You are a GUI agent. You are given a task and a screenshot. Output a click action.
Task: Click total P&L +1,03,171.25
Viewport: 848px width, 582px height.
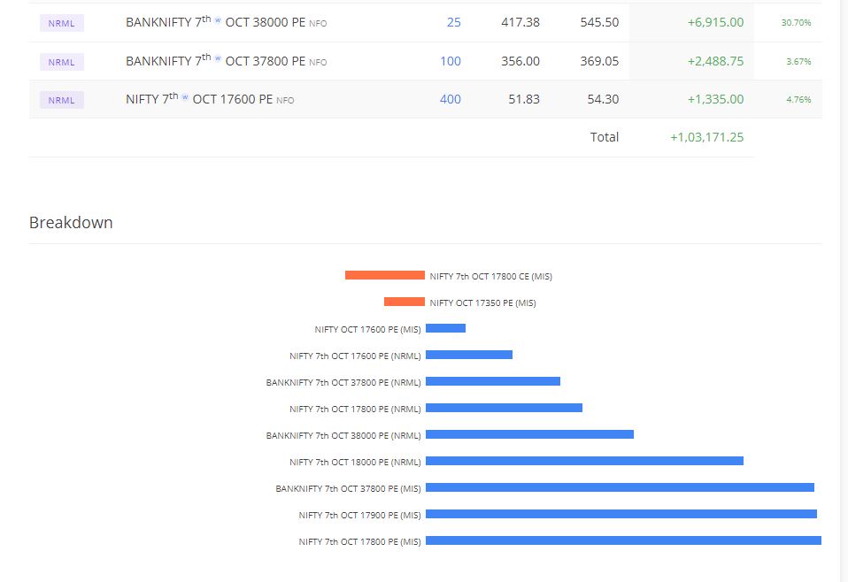707,137
